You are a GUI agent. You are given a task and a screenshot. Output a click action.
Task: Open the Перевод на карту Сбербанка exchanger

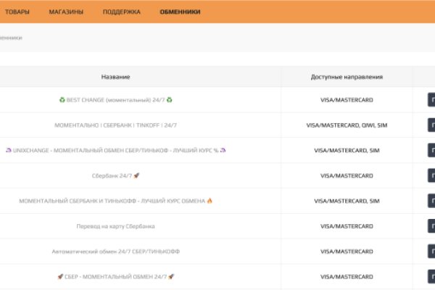pyautogui.click(x=116, y=226)
